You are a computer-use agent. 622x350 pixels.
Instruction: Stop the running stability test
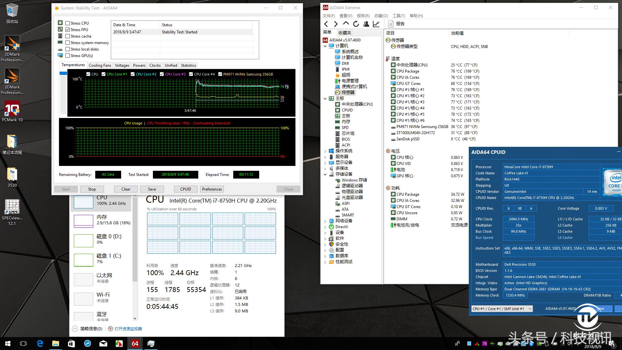tap(92, 189)
